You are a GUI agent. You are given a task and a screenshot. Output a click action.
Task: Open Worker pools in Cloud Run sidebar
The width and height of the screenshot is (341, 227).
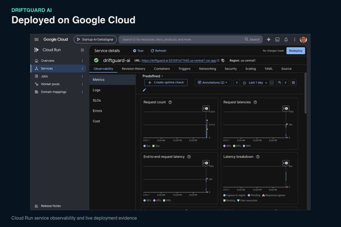tap(58, 84)
